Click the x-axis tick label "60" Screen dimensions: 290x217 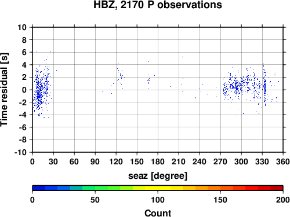click(x=74, y=161)
